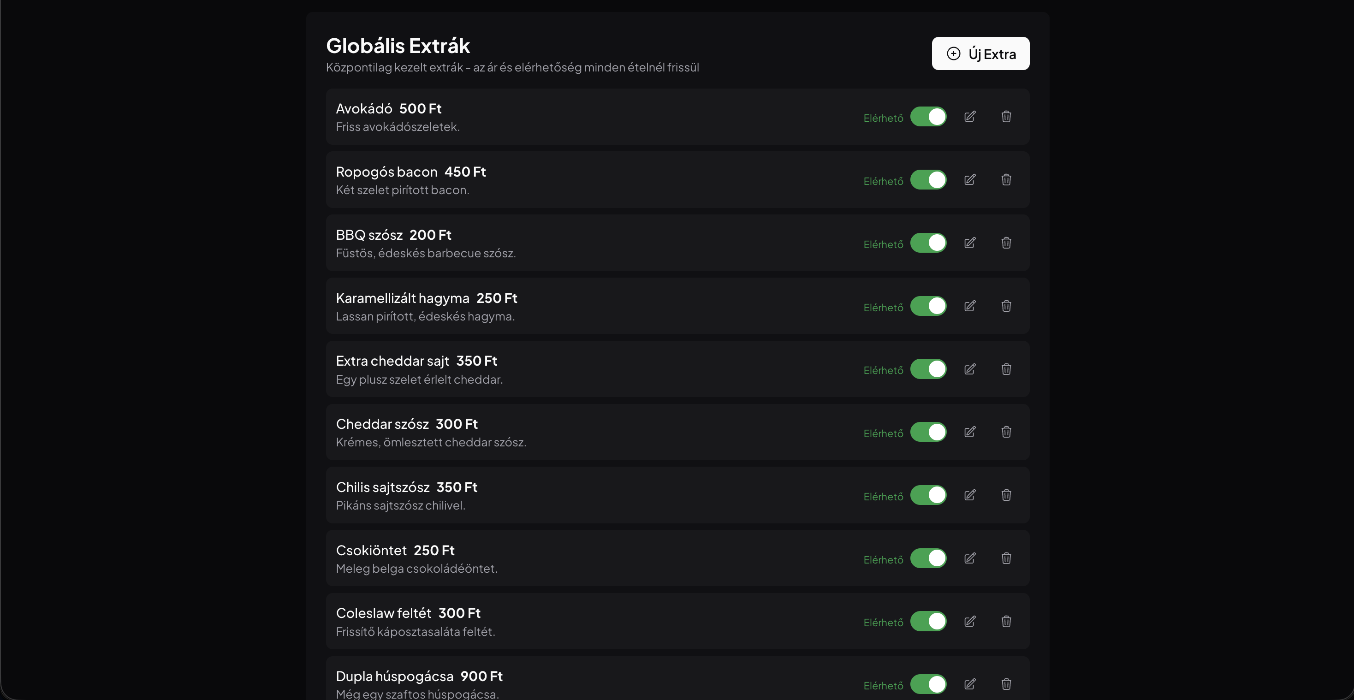
Task: Edit the Ropogós bacon extra
Action: (970, 180)
